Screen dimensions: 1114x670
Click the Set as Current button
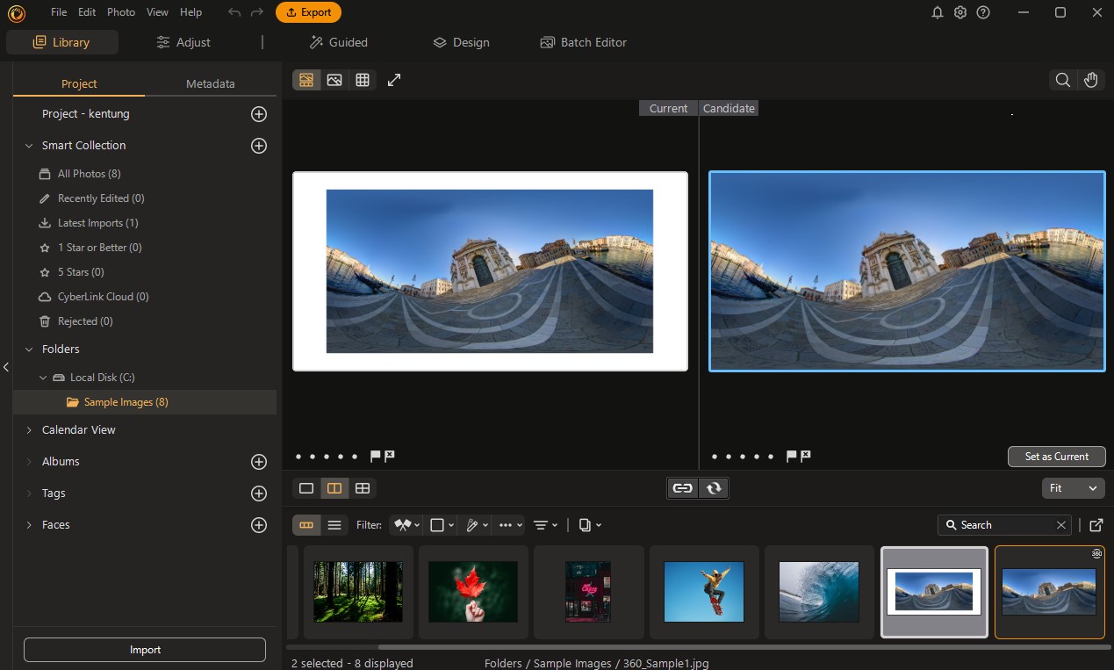(1056, 457)
